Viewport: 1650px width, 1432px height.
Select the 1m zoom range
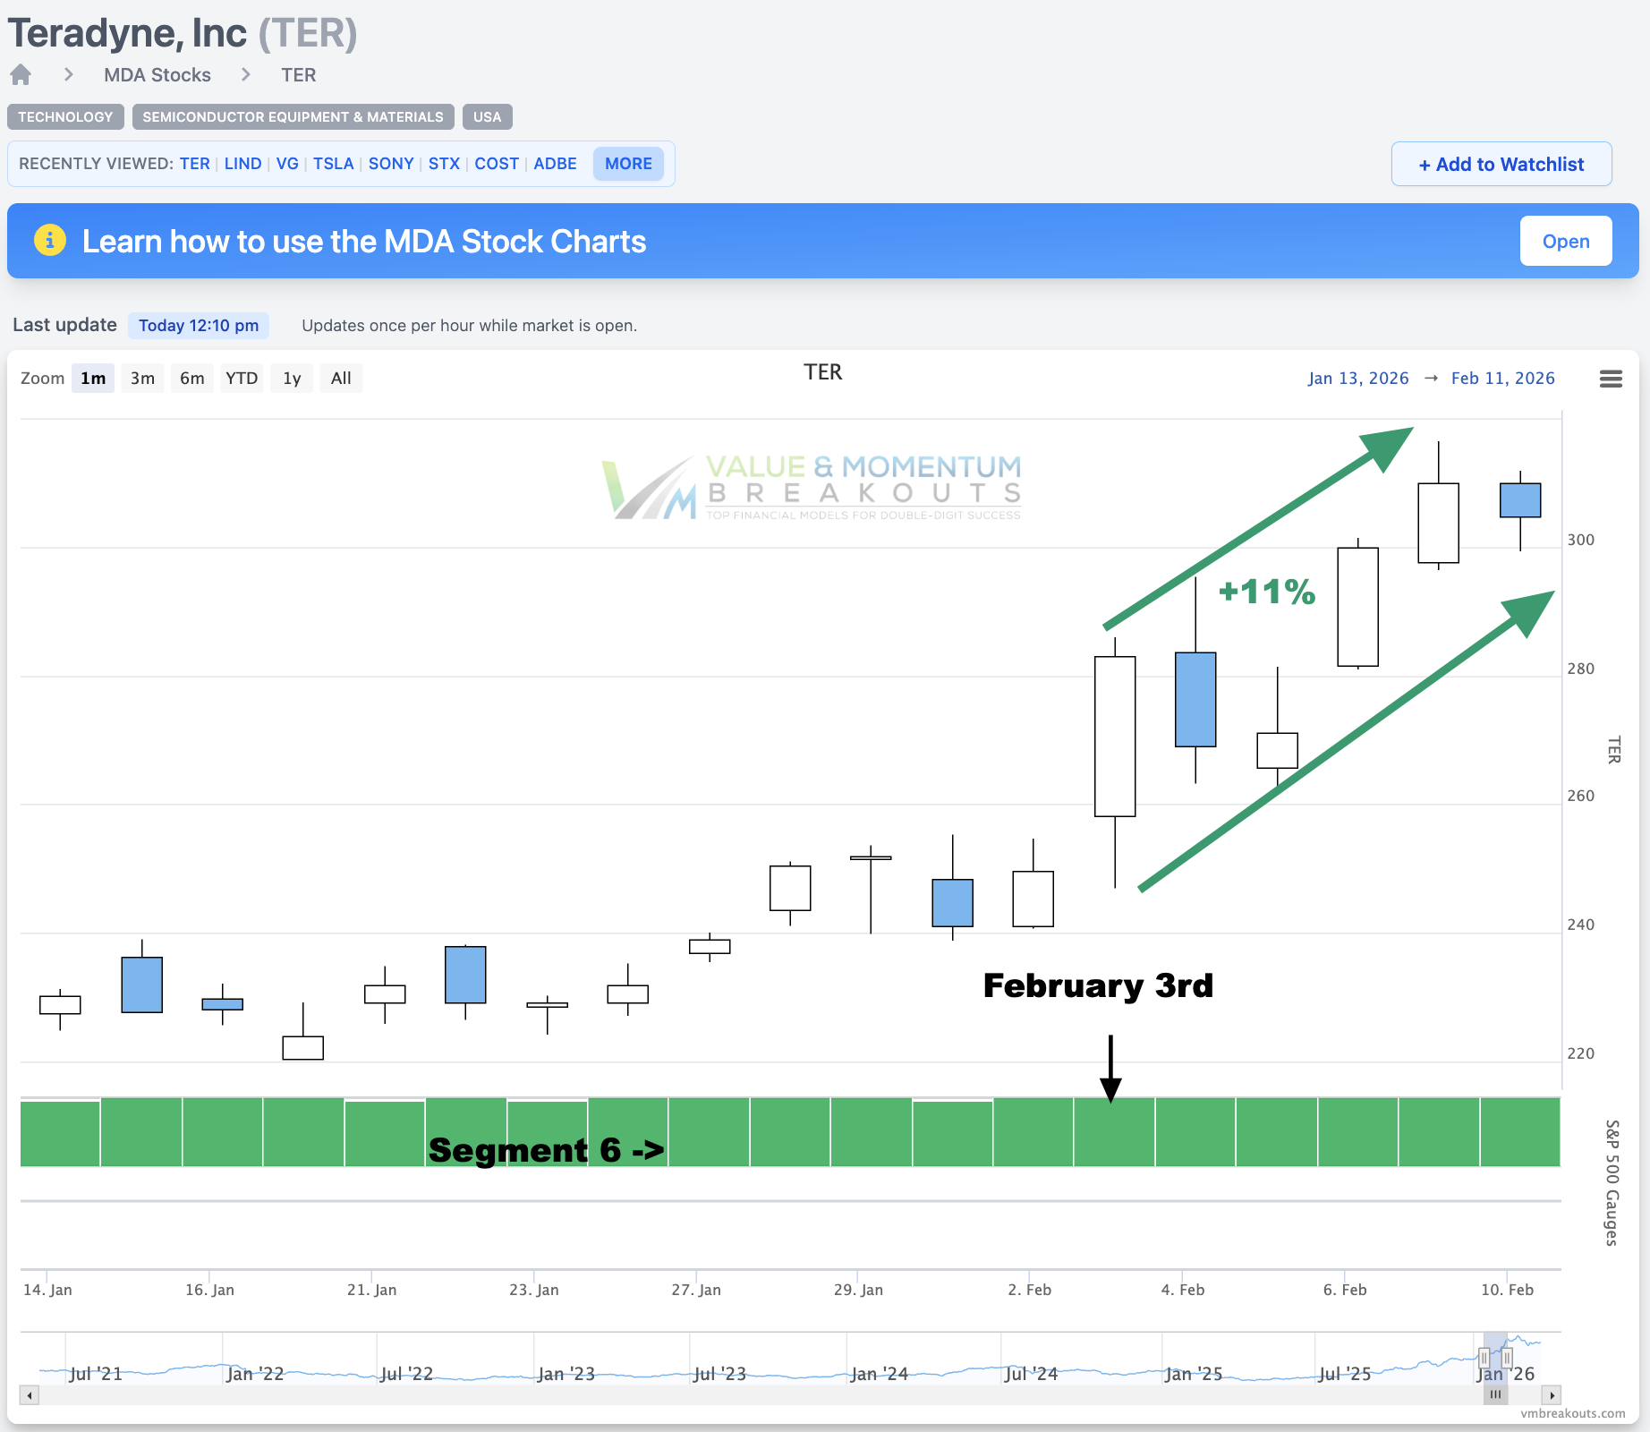coord(93,379)
